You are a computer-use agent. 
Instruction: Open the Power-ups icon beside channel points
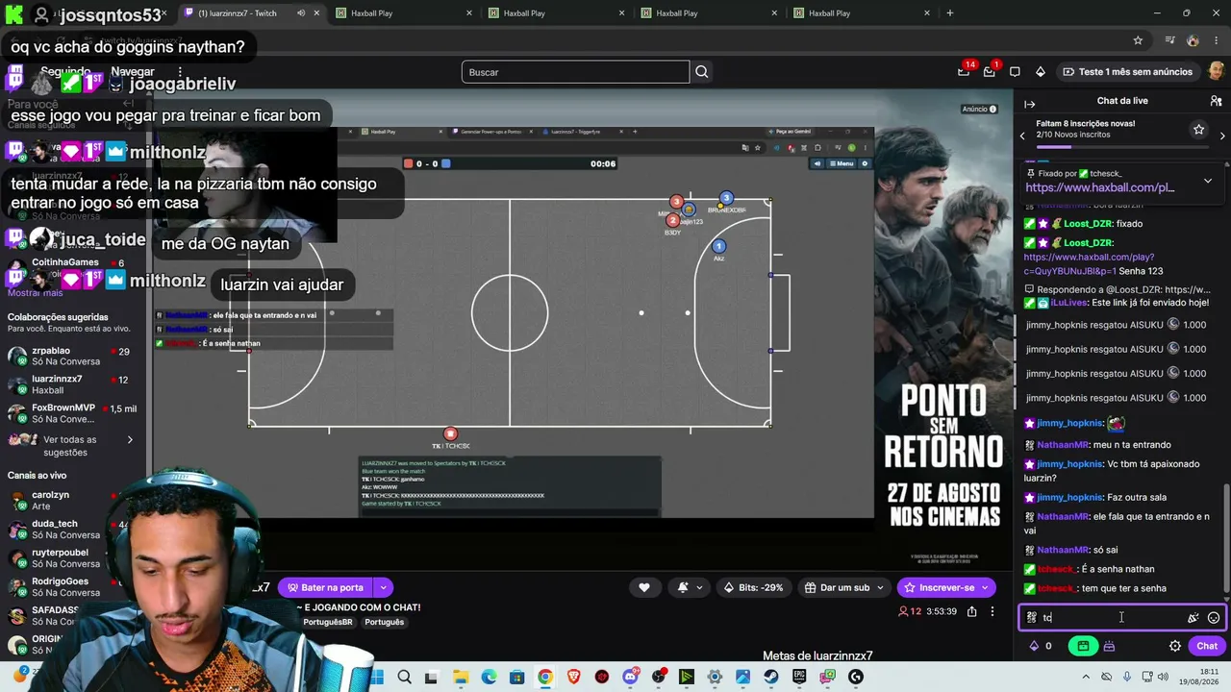click(x=1109, y=646)
